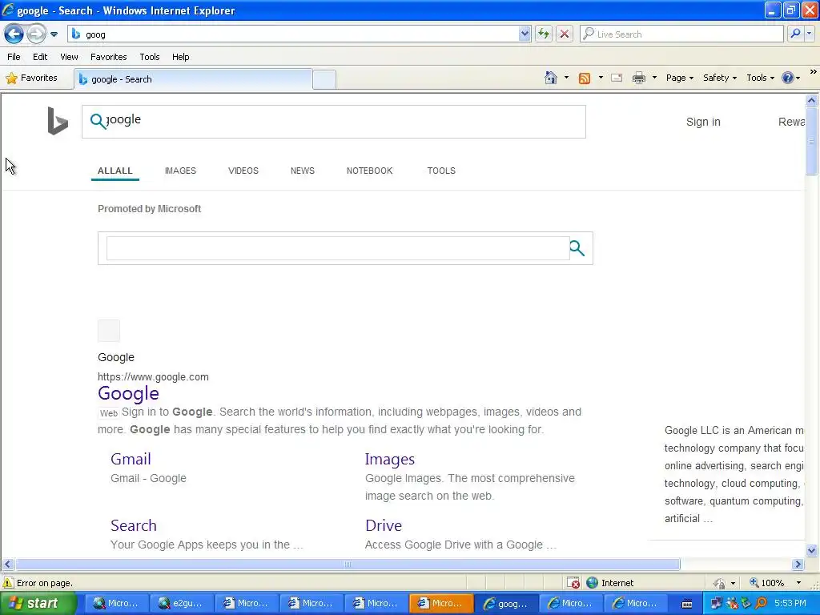Switch to the VIDEOS tab
The height and width of the screenshot is (615, 820).
pos(243,171)
